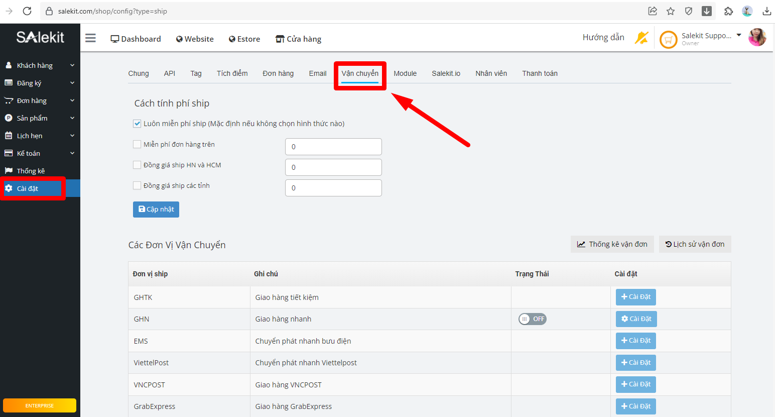Open the Module tab

pos(405,73)
